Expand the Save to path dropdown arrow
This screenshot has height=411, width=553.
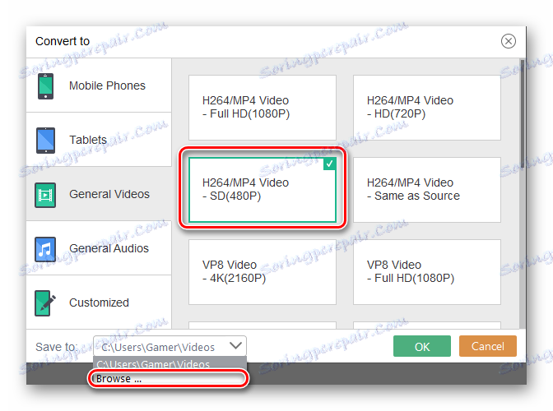[235, 345]
